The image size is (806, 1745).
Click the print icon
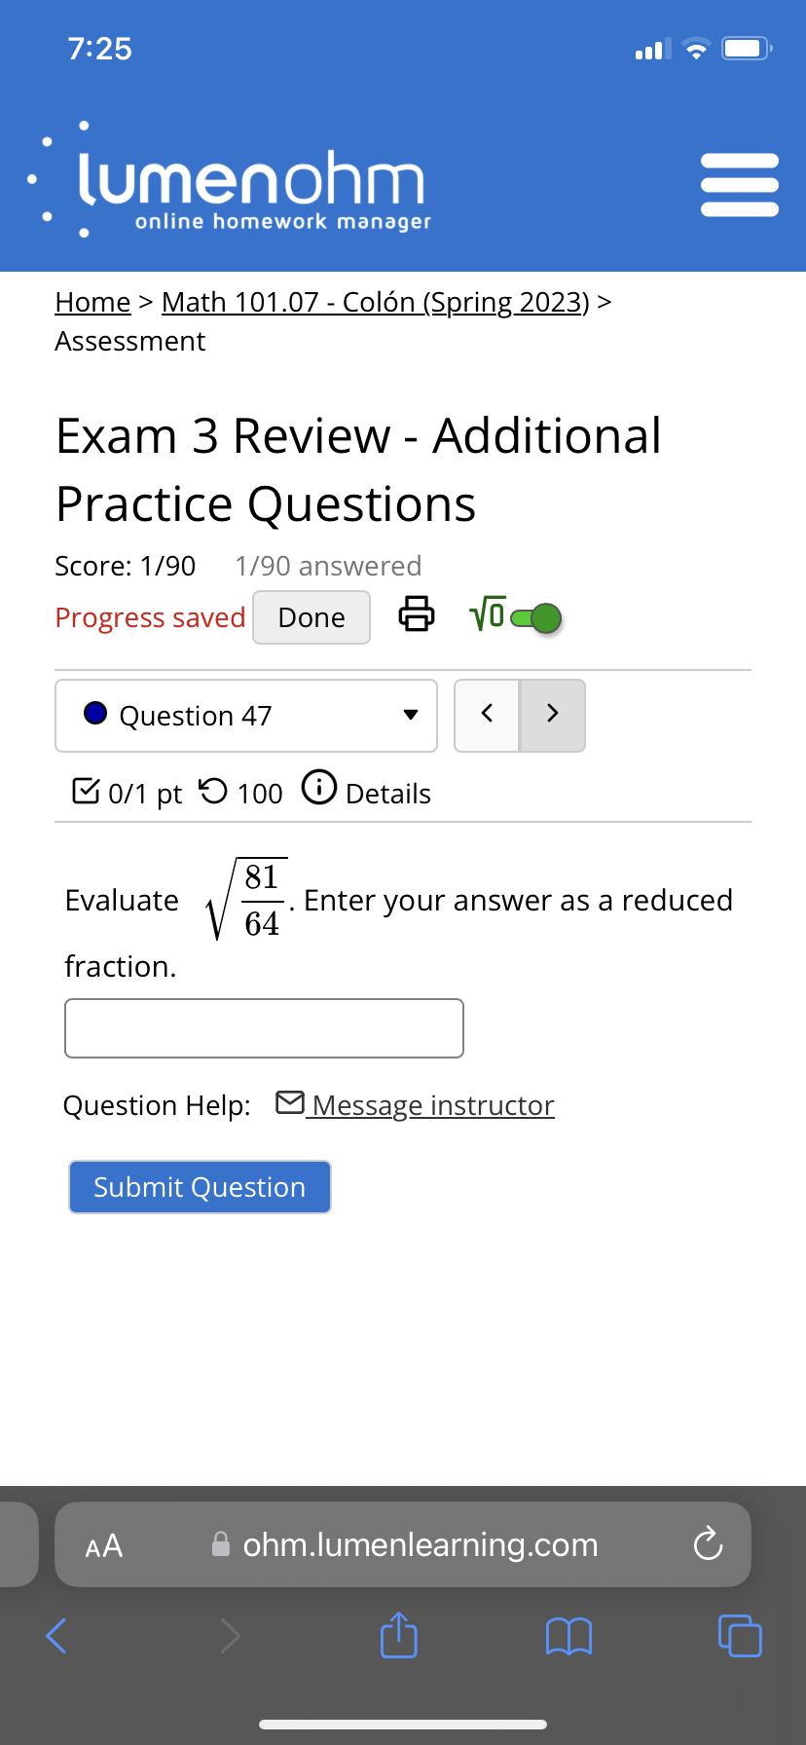click(416, 615)
